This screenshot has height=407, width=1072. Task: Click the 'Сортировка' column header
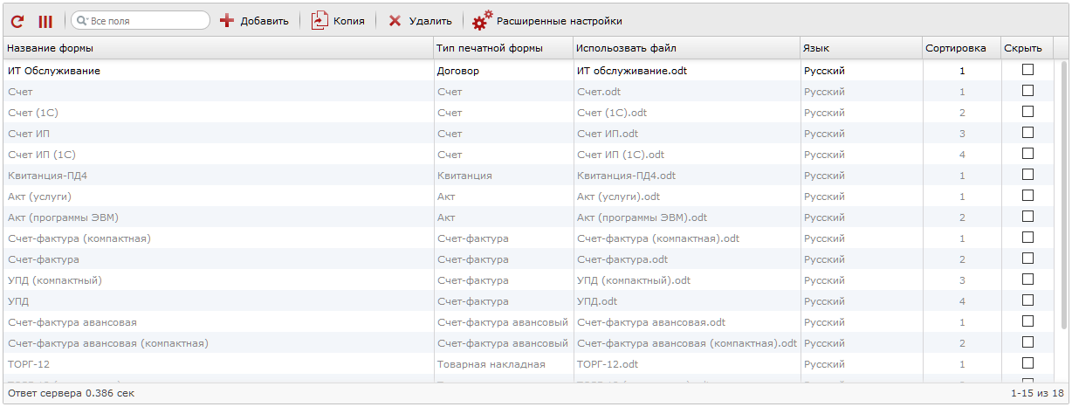pos(960,48)
